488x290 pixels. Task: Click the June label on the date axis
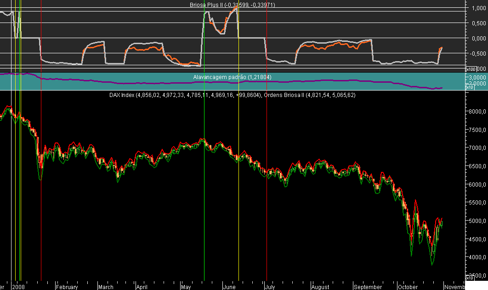(x=229, y=287)
